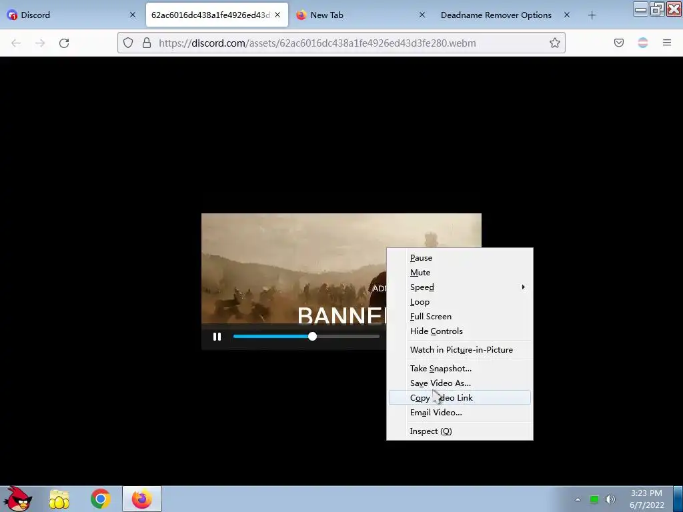The width and height of the screenshot is (683, 512).
Task: Choose Email Video… menu entry
Action: (460, 412)
